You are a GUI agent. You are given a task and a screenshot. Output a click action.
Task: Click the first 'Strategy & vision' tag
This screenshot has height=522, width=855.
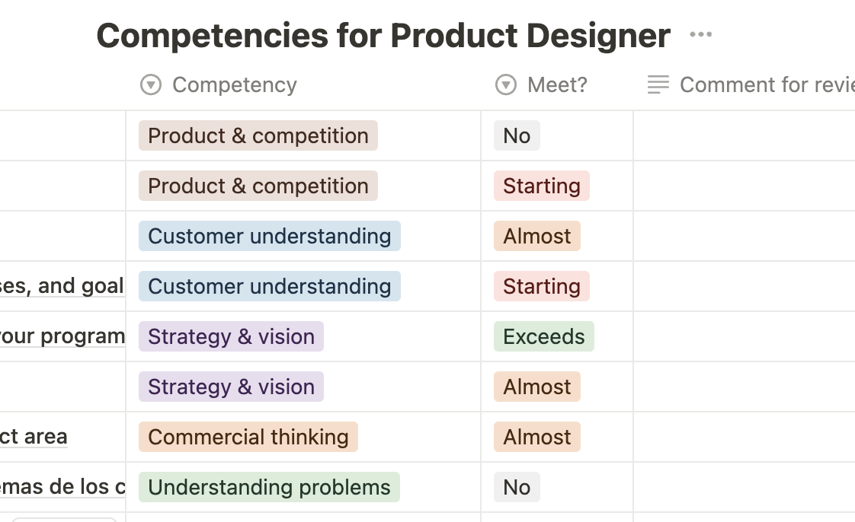231,336
